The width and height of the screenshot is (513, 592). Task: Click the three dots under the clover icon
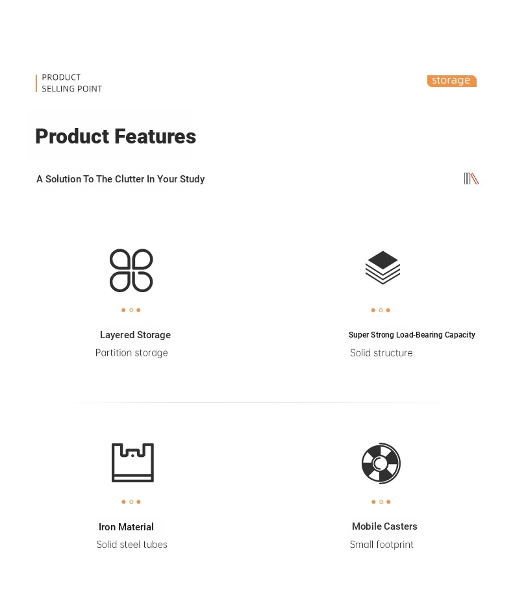coord(131,310)
